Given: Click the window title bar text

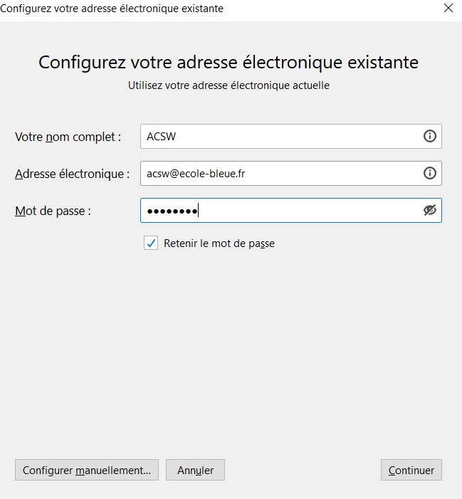Looking at the screenshot, I should click(x=112, y=9).
